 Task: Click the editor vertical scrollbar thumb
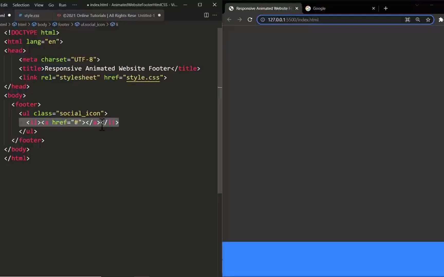220,110
